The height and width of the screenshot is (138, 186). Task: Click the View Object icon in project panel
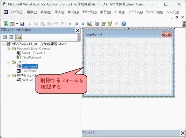pyautogui.click(x=11, y=37)
